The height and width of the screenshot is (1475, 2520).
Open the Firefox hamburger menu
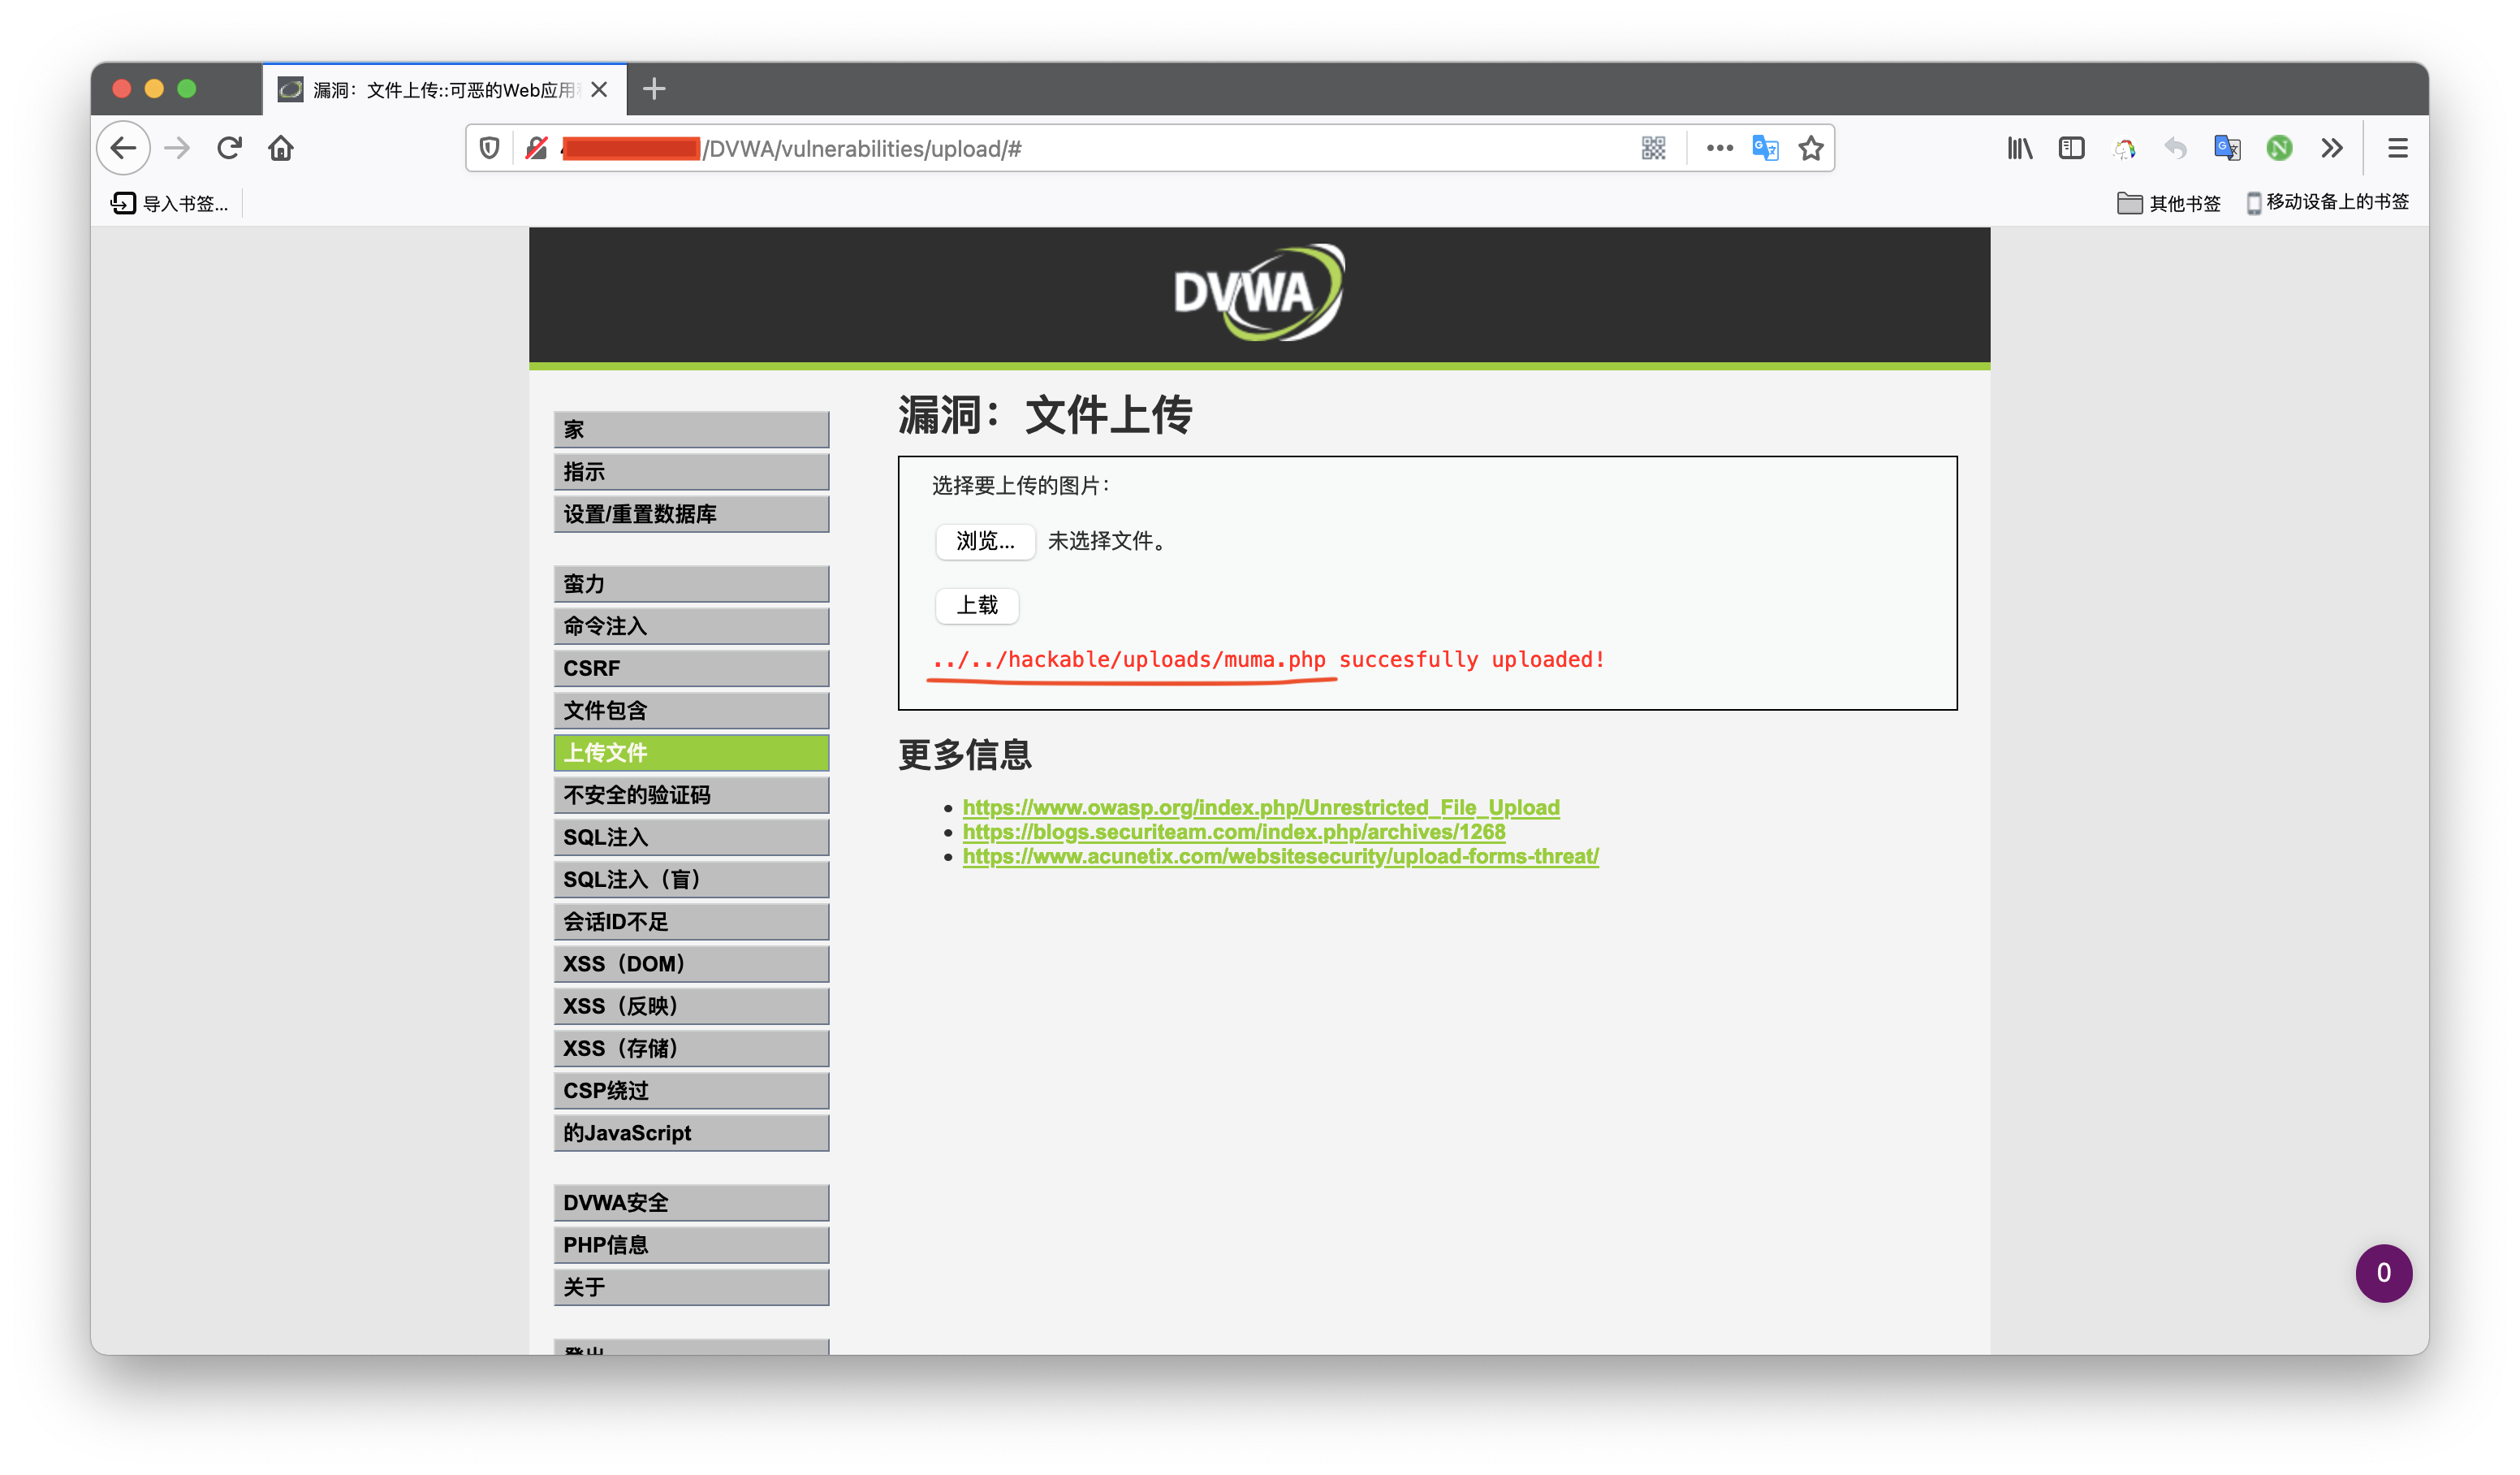(2397, 148)
